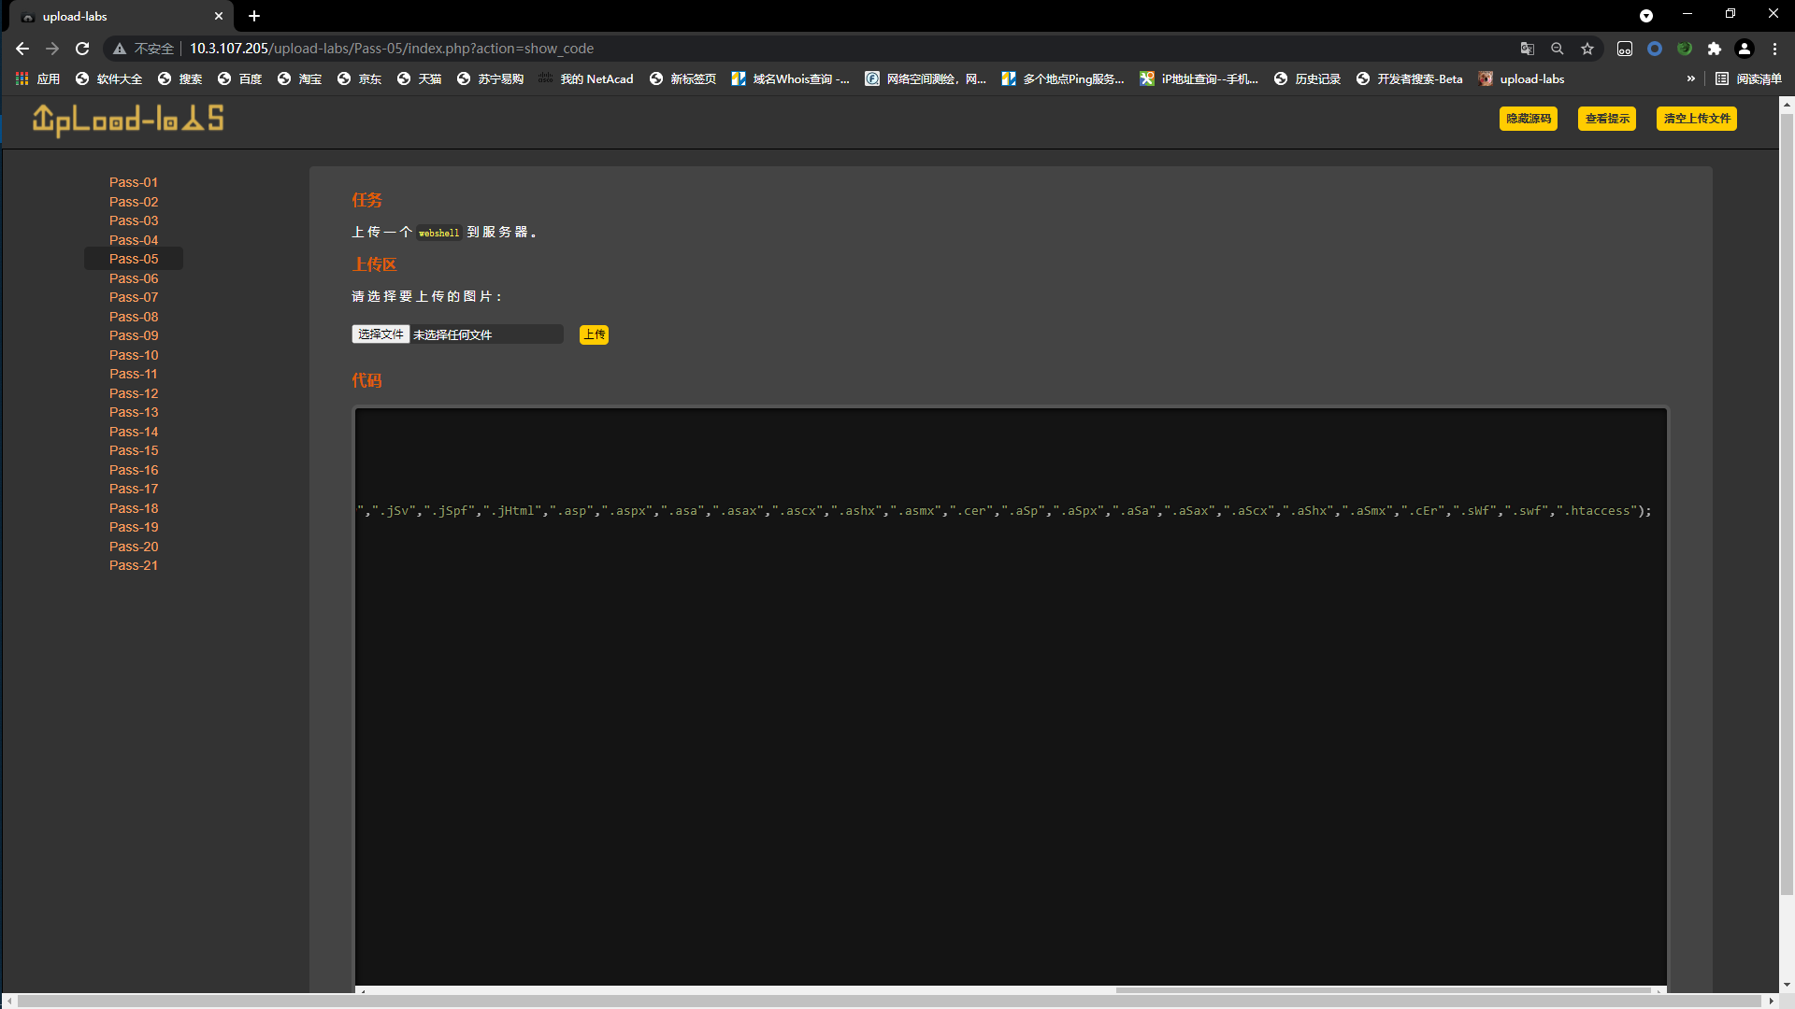Click the back navigation arrow
This screenshot has width=1795, height=1009.
(22, 49)
